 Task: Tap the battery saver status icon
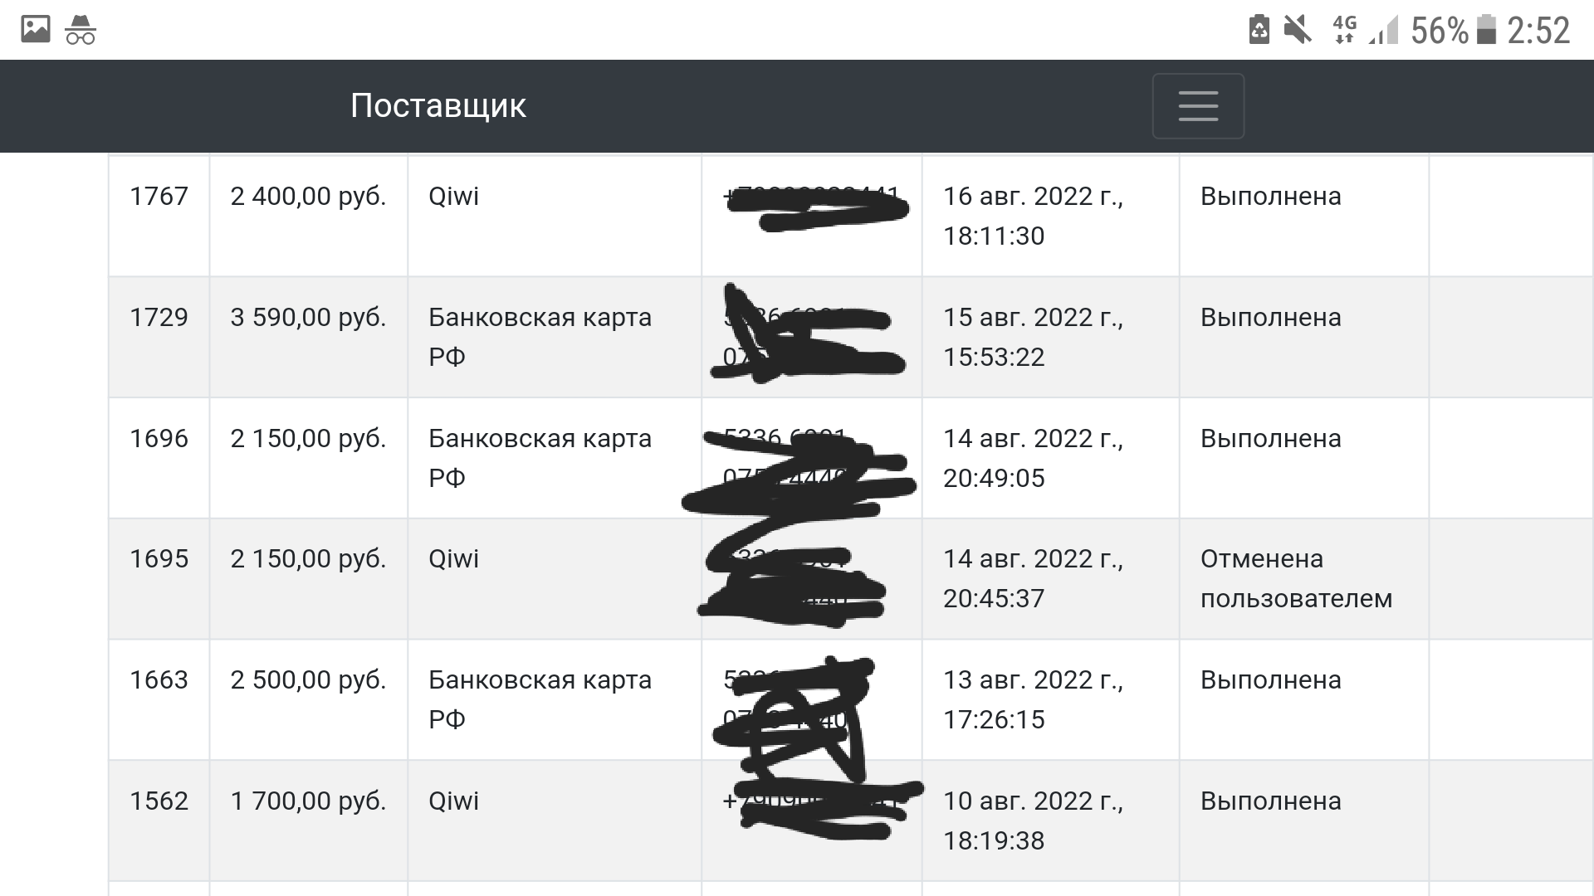pyautogui.click(x=1259, y=30)
